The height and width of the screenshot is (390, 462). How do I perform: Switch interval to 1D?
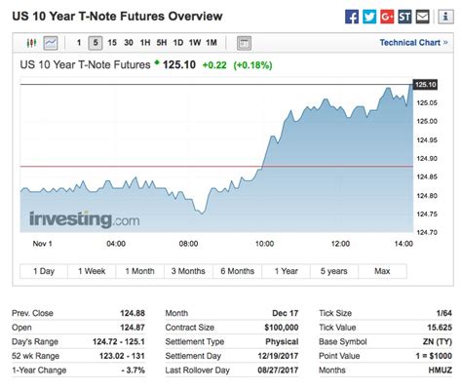point(178,43)
